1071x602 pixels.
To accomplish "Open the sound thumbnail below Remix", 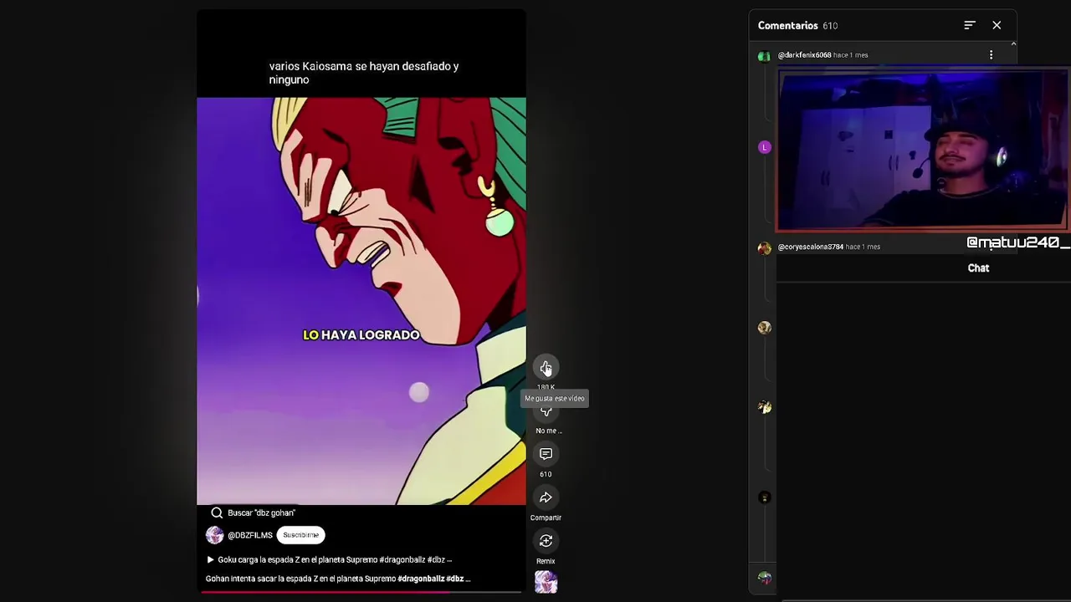I will [x=546, y=582].
